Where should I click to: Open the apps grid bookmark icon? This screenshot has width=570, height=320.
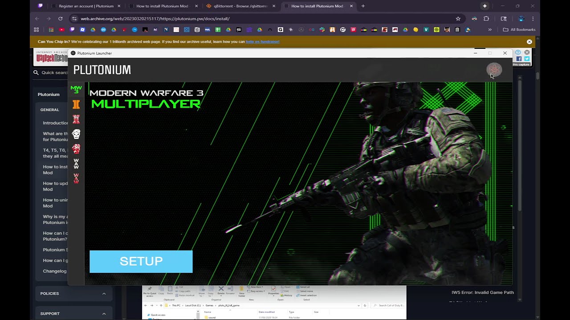pyautogui.click(x=36, y=30)
